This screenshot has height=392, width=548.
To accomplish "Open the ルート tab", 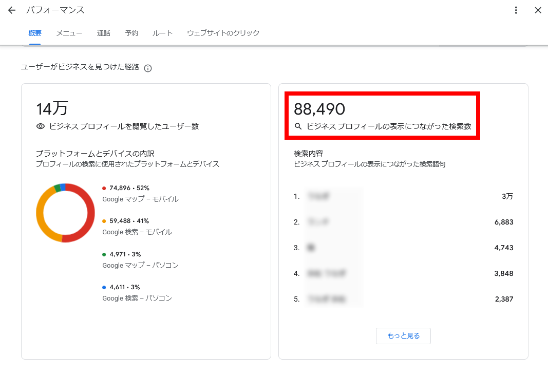I will point(162,33).
